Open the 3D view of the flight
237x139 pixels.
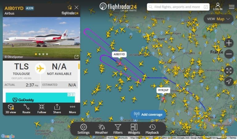[x=10, y=109]
